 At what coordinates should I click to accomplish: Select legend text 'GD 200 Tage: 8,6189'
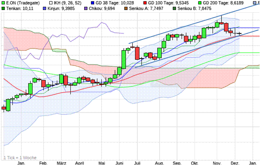coord(223,3)
